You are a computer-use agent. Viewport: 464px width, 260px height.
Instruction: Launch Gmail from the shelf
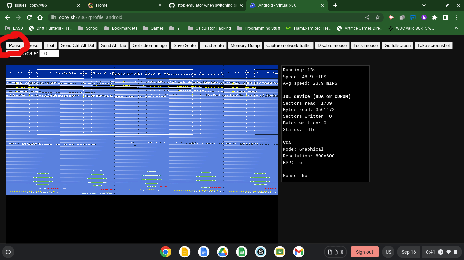point(299,252)
